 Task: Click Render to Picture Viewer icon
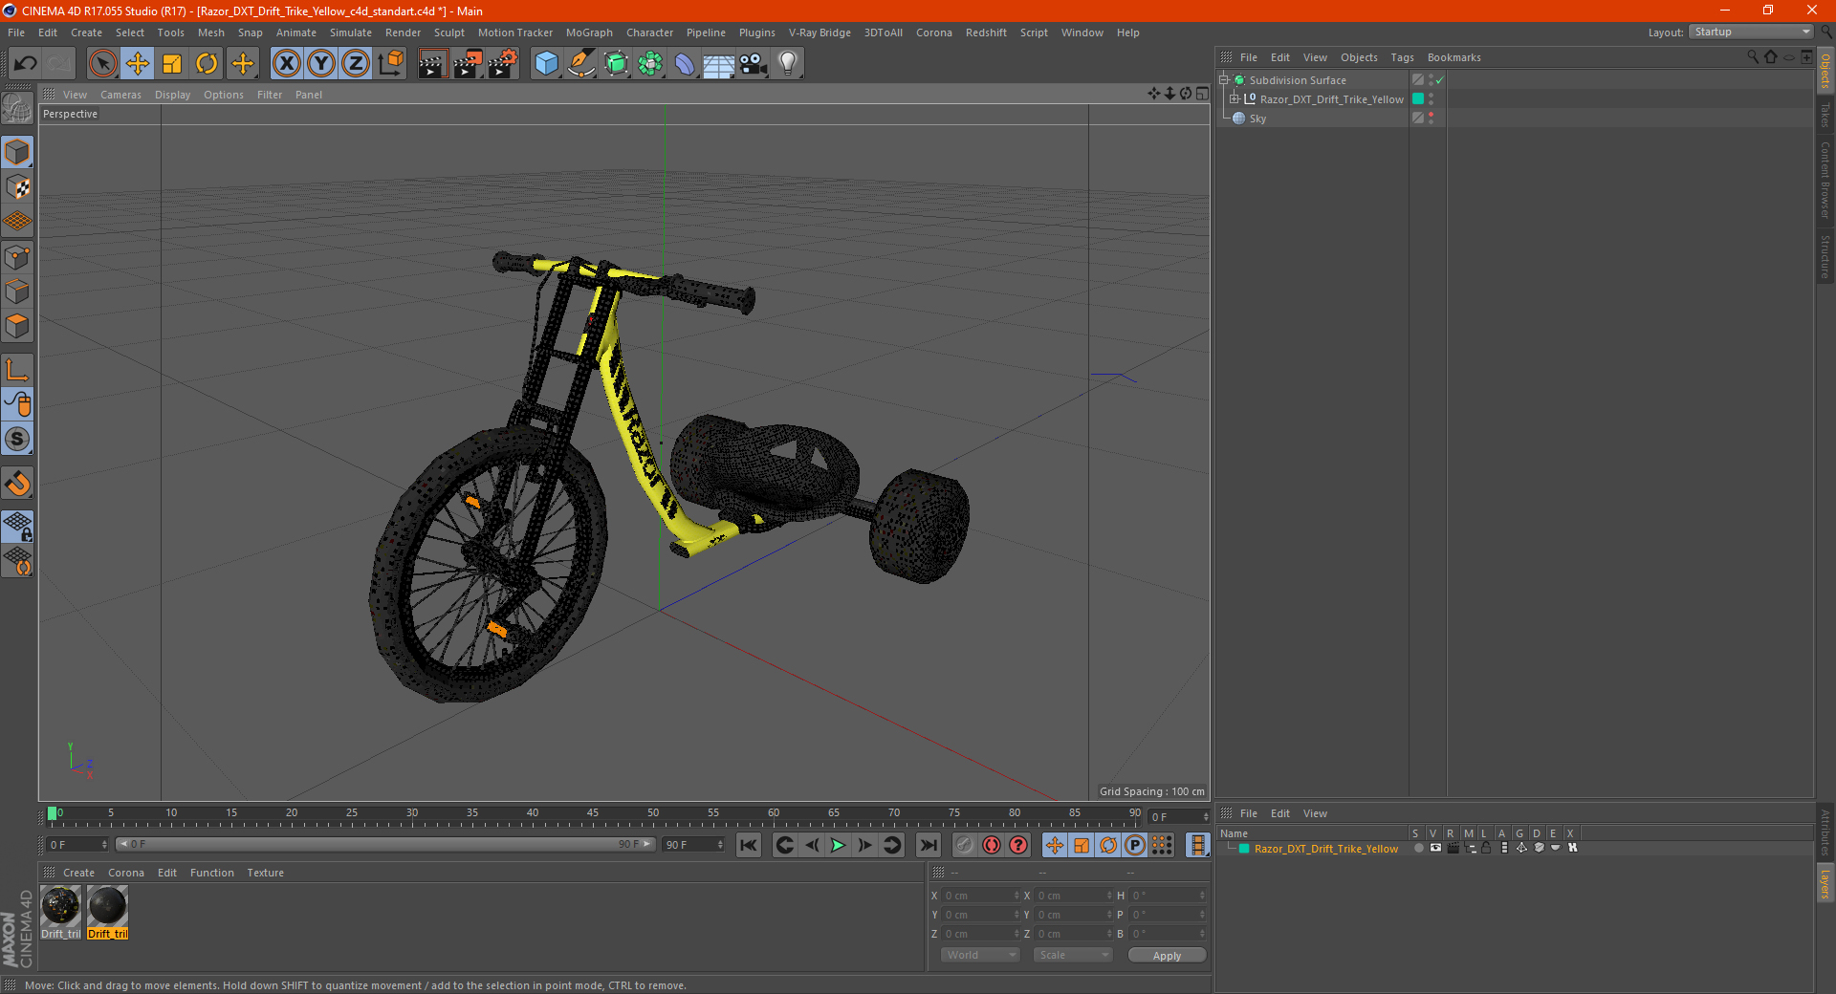[468, 64]
